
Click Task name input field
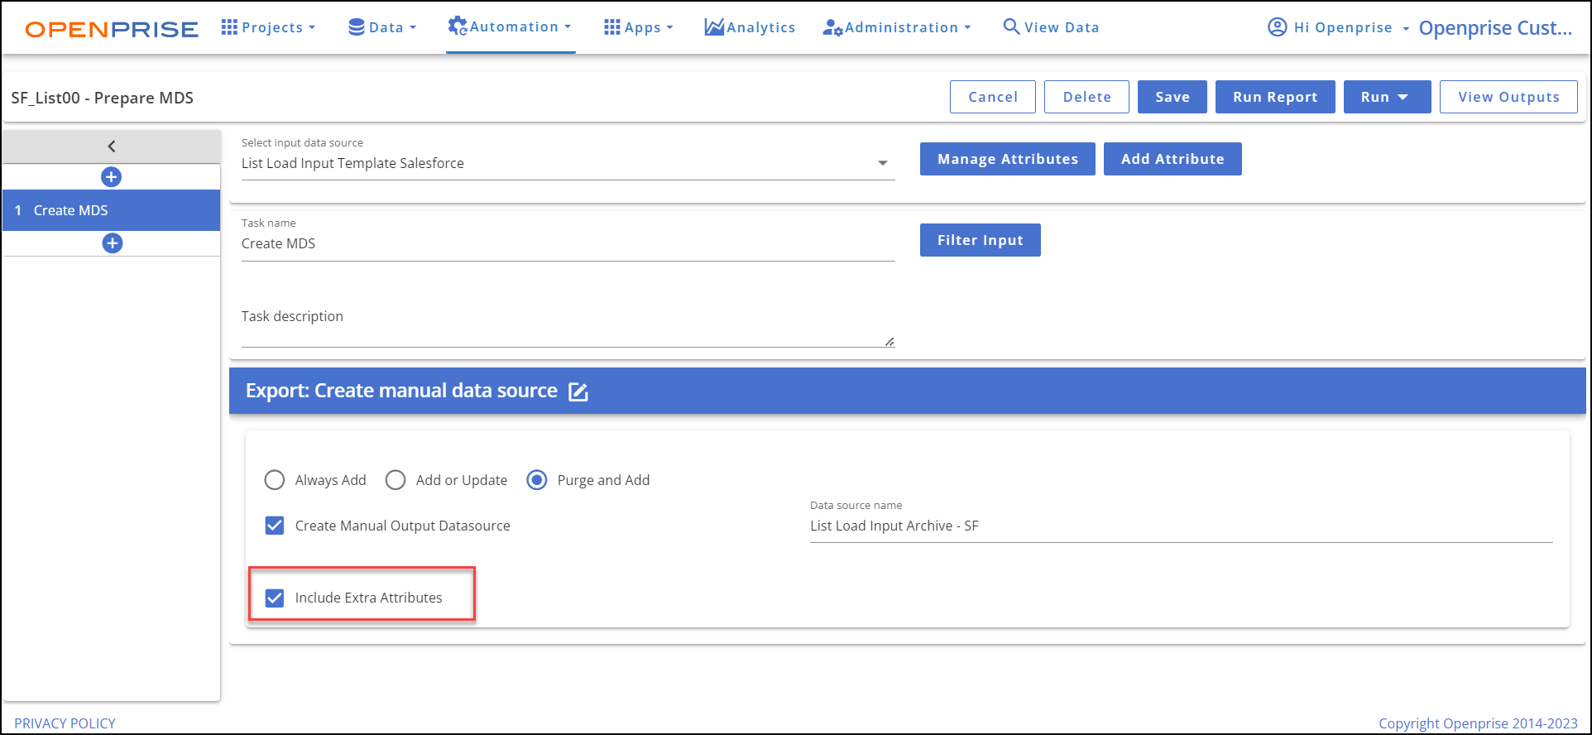[568, 244]
